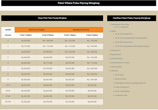158x110 pixels.
Task: Select price Rp.1.785.000 in the table
Action: coord(92,41)
